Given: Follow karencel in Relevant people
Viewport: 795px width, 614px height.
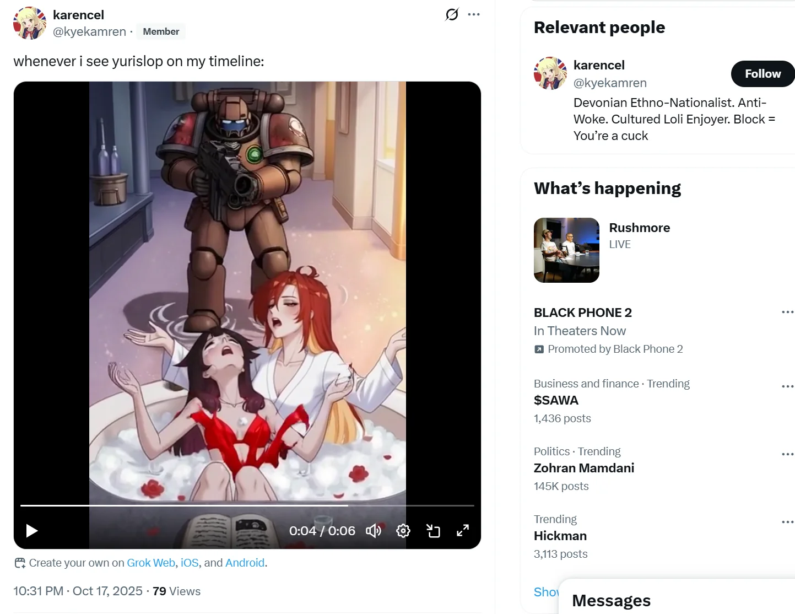Looking at the screenshot, I should [763, 74].
